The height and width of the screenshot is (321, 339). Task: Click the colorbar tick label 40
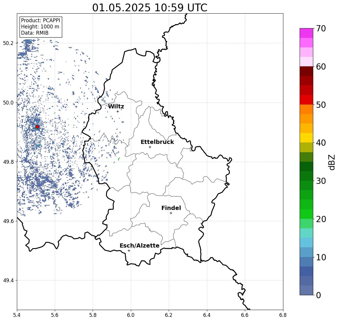pos(321,143)
